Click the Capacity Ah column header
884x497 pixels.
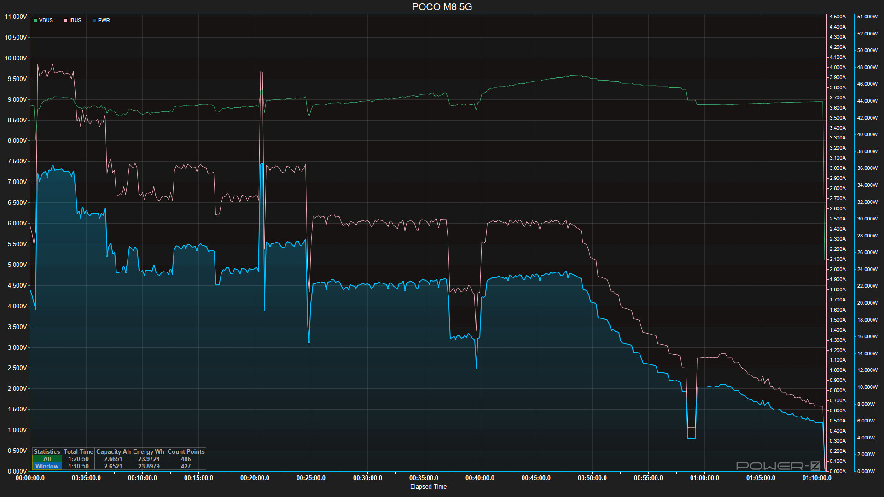[x=113, y=451]
